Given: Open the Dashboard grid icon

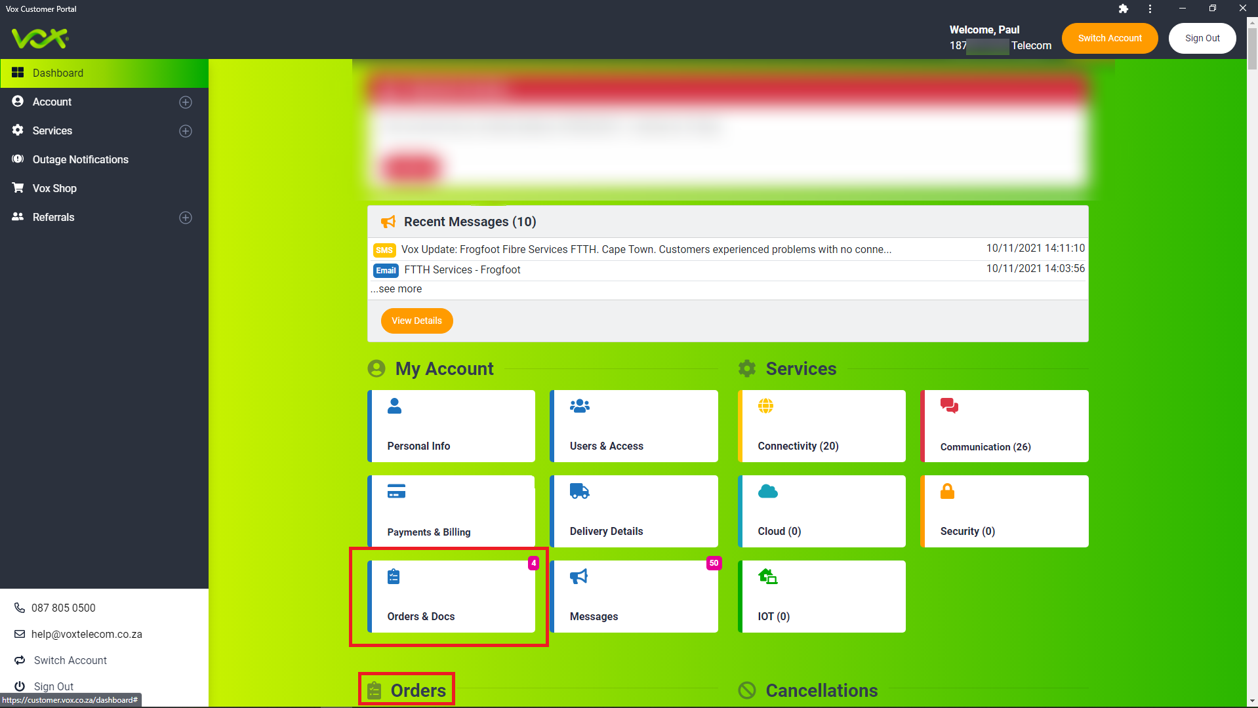Looking at the screenshot, I should click(x=18, y=73).
